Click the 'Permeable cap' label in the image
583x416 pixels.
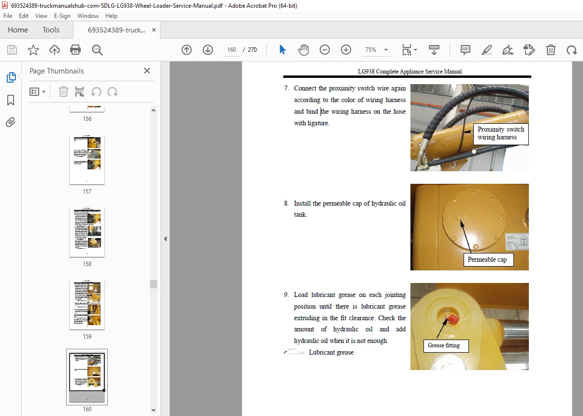click(487, 260)
